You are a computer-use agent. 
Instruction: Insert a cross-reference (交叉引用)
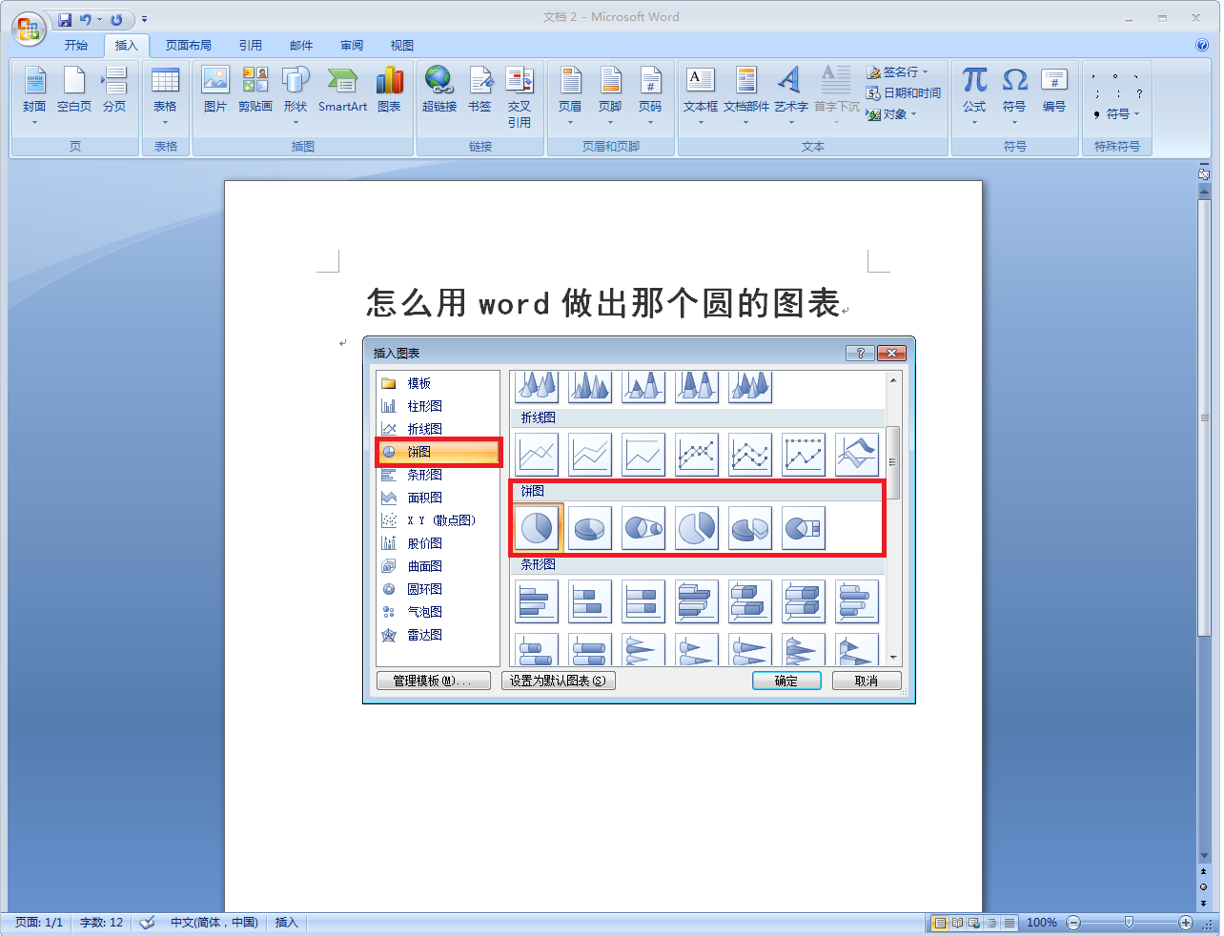(x=520, y=95)
